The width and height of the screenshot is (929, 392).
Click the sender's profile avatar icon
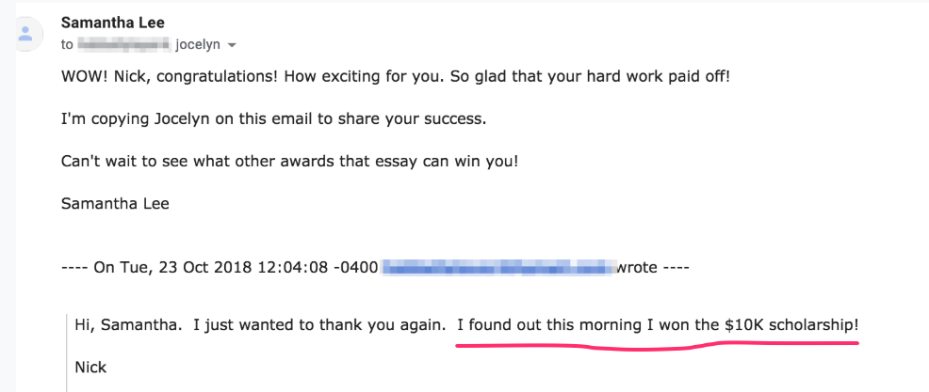pos(24,34)
